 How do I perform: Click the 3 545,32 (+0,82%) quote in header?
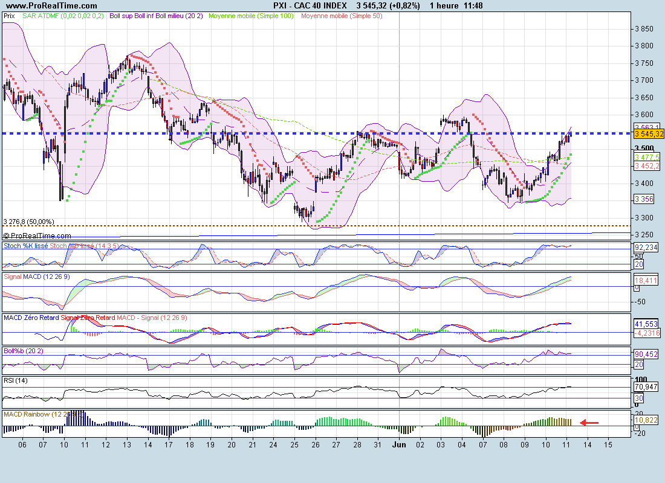(x=388, y=5)
